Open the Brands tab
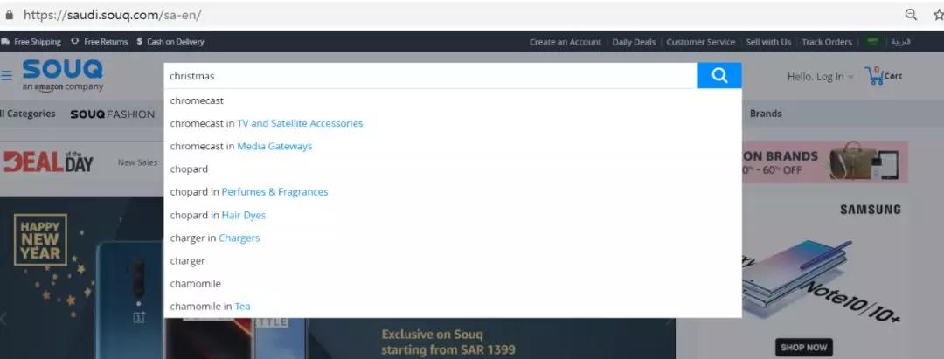 click(x=766, y=114)
